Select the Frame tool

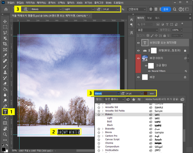click(x=5, y=50)
